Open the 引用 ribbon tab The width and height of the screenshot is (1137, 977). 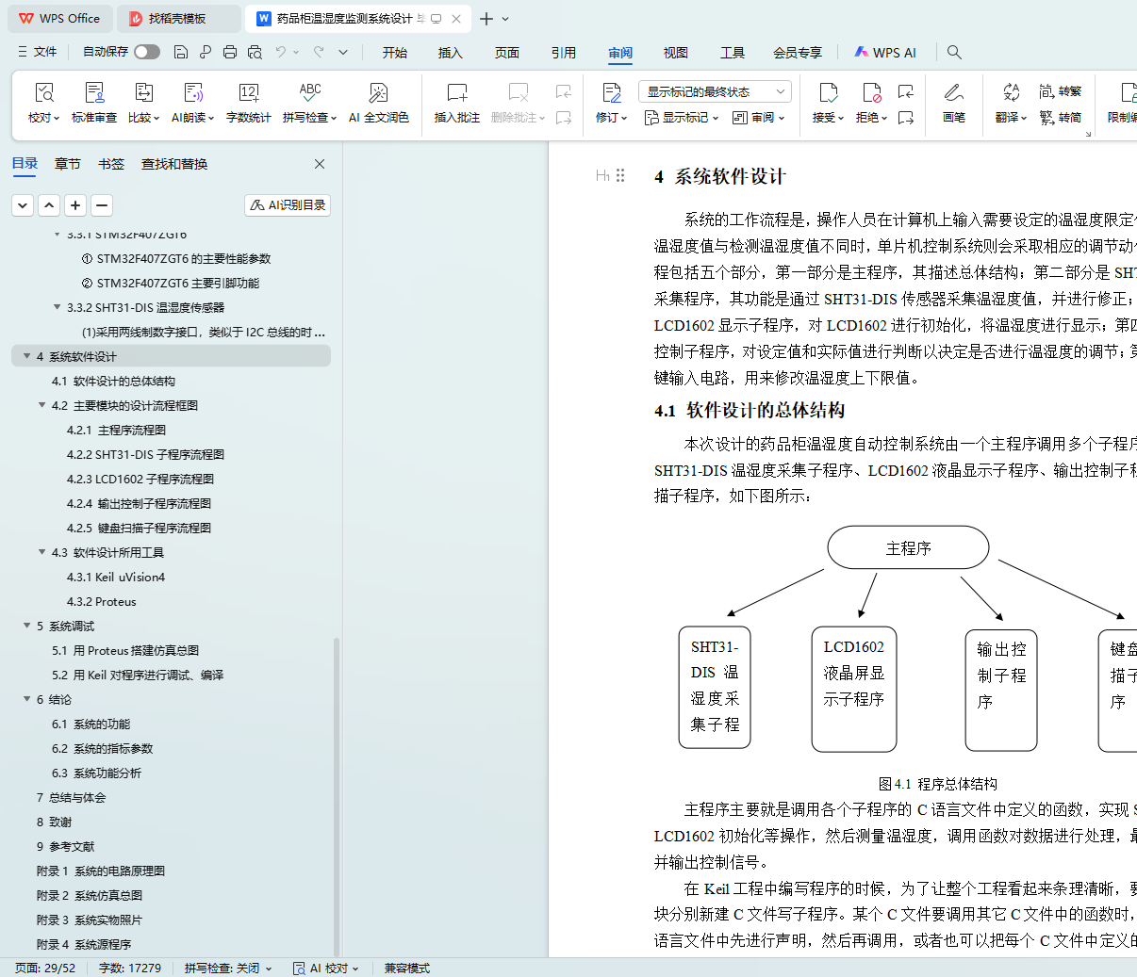click(563, 53)
